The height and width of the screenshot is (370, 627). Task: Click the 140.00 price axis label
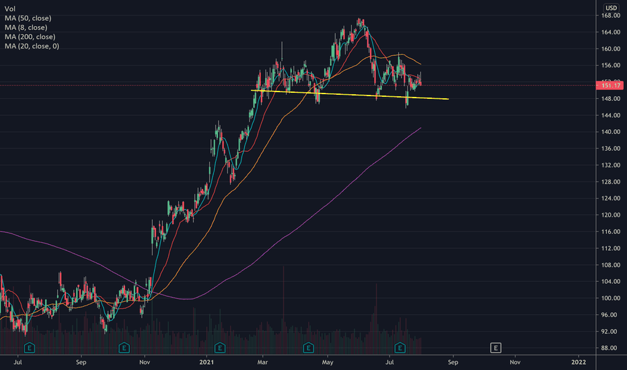[611, 132]
